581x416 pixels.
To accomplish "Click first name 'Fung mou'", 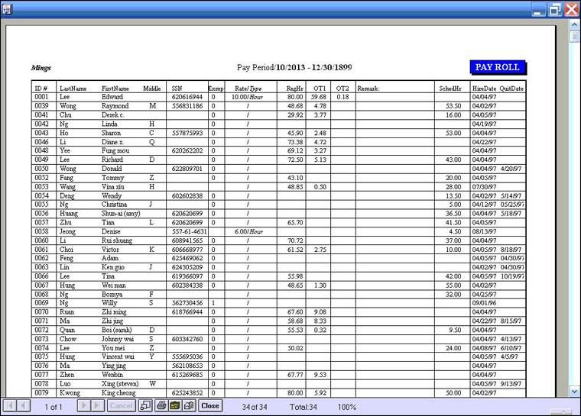I will [115, 150].
